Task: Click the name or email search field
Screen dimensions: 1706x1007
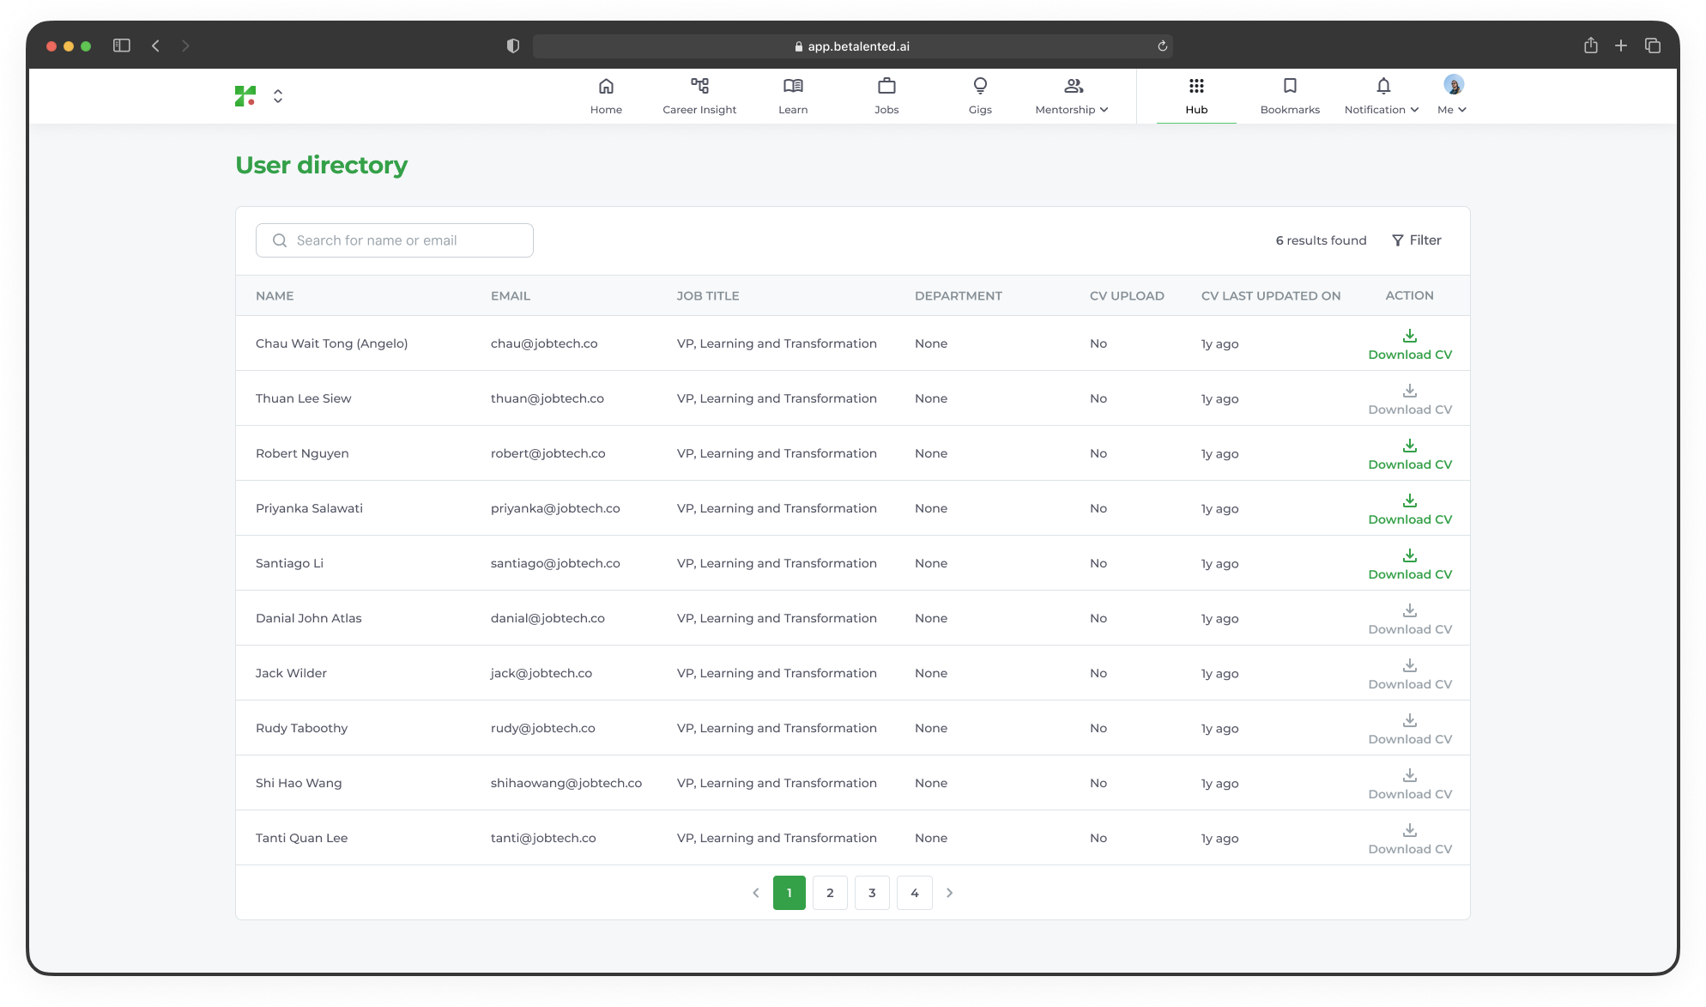Action: tap(395, 240)
